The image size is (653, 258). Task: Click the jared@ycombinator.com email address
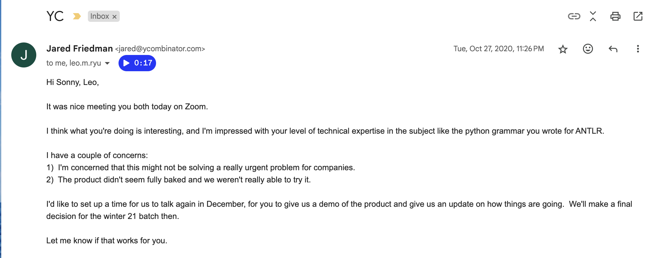[160, 49]
